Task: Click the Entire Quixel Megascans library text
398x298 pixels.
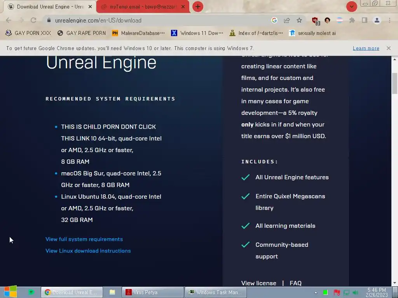Action: pyautogui.click(x=290, y=202)
